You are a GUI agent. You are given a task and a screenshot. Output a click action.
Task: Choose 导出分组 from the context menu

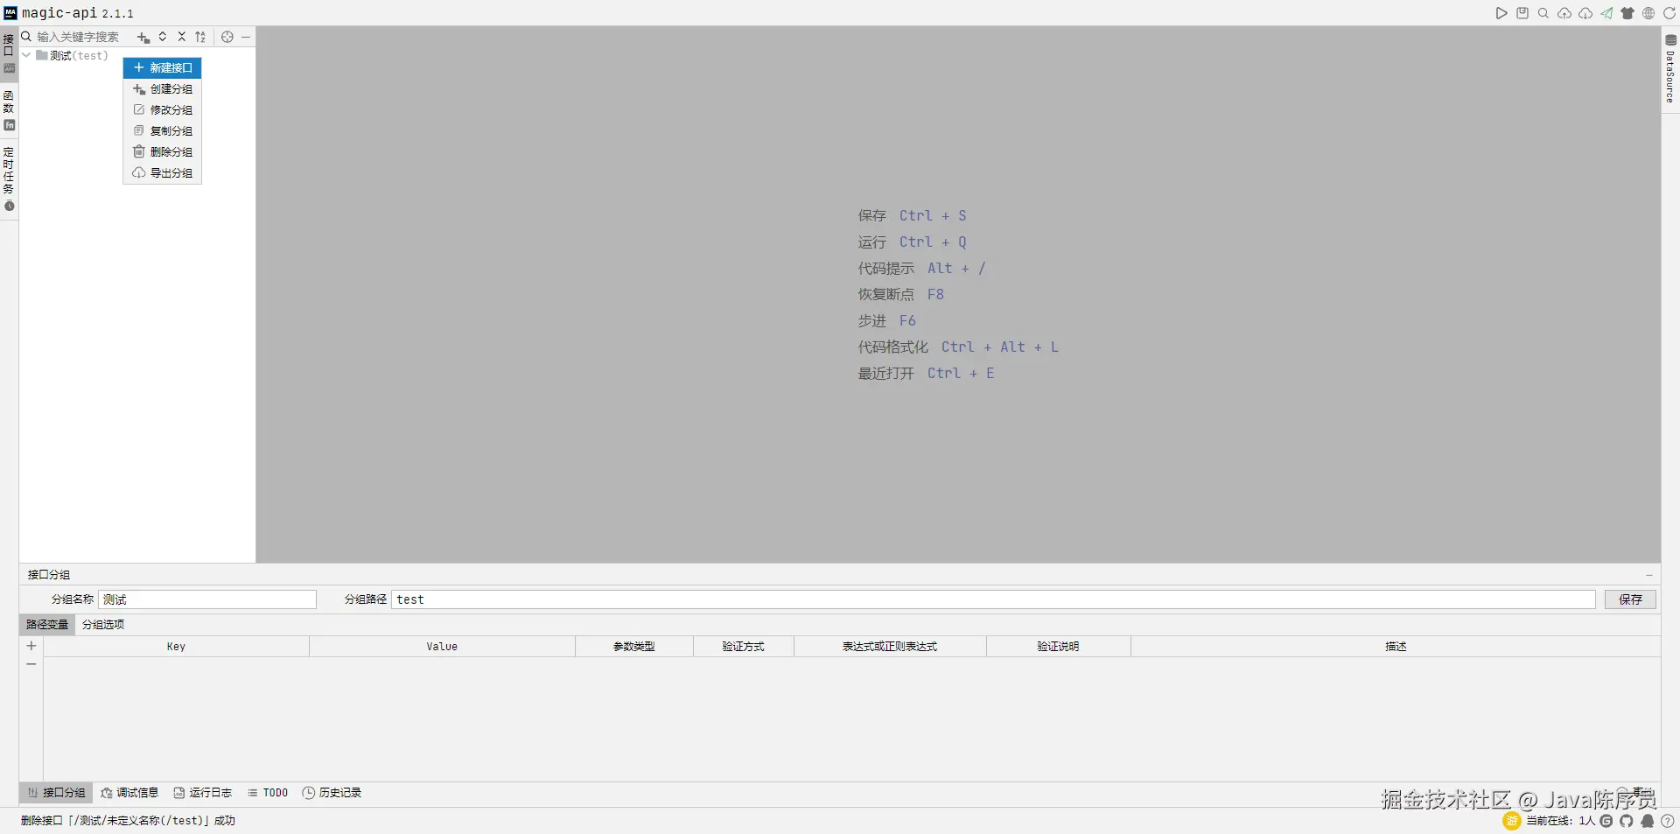pos(163,172)
